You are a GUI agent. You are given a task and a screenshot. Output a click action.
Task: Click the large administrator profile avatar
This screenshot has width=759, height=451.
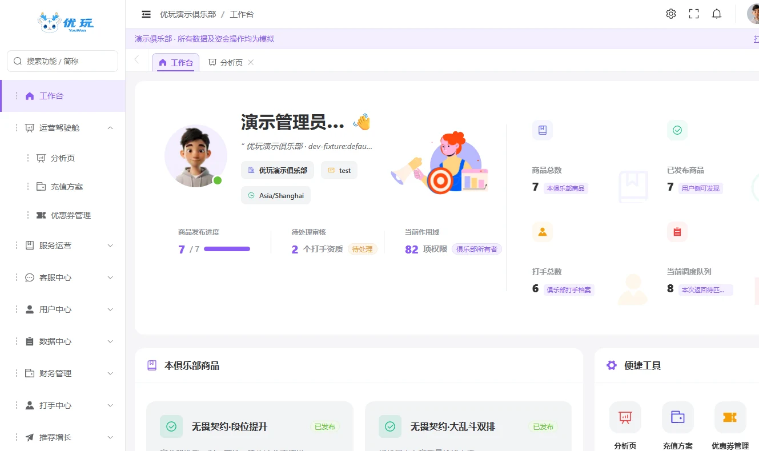click(x=195, y=156)
